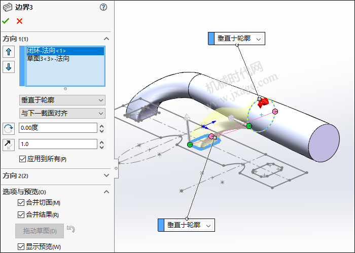Click the draft angle direction icon

tap(9, 129)
